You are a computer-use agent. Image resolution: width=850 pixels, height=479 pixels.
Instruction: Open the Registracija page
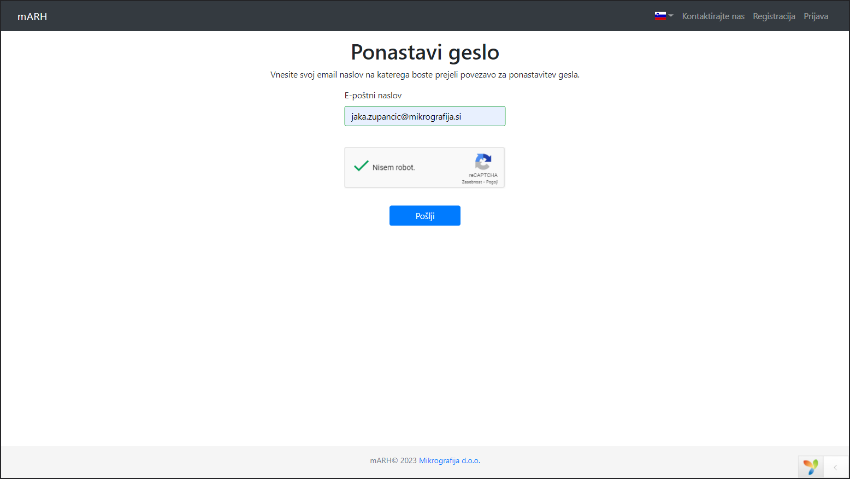(774, 16)
